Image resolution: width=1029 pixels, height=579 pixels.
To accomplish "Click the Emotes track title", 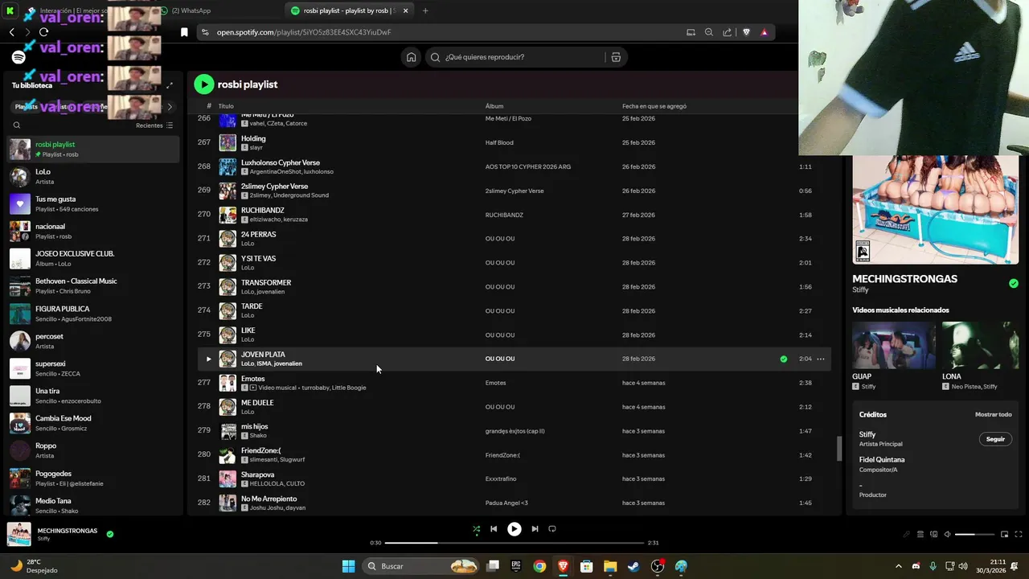I will coord(252,379).
